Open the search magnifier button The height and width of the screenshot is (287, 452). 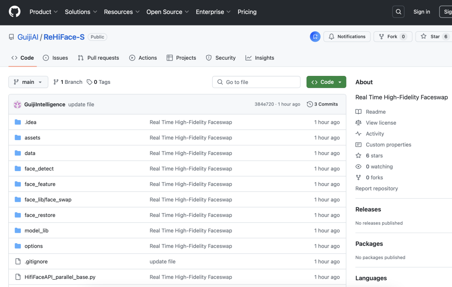[x=398, y=12]
